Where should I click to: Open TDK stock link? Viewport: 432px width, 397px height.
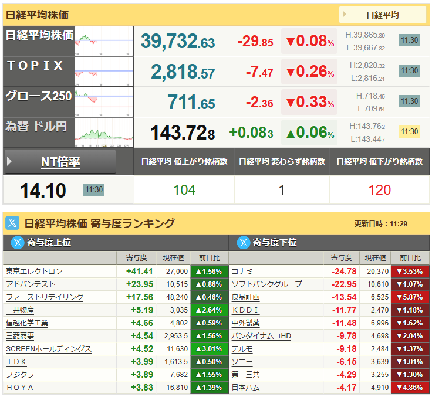(16, 362)
